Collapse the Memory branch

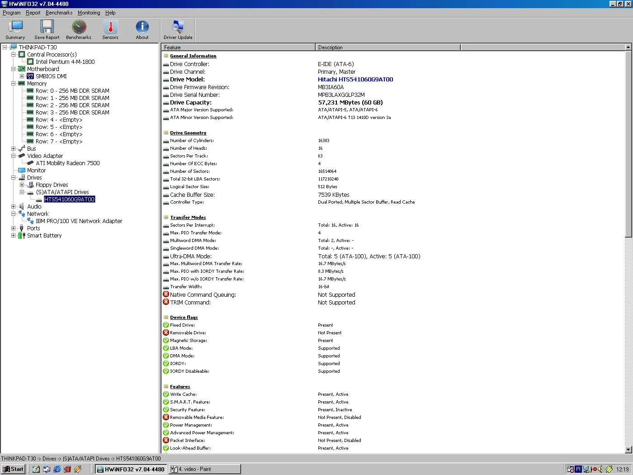[13, 83]
